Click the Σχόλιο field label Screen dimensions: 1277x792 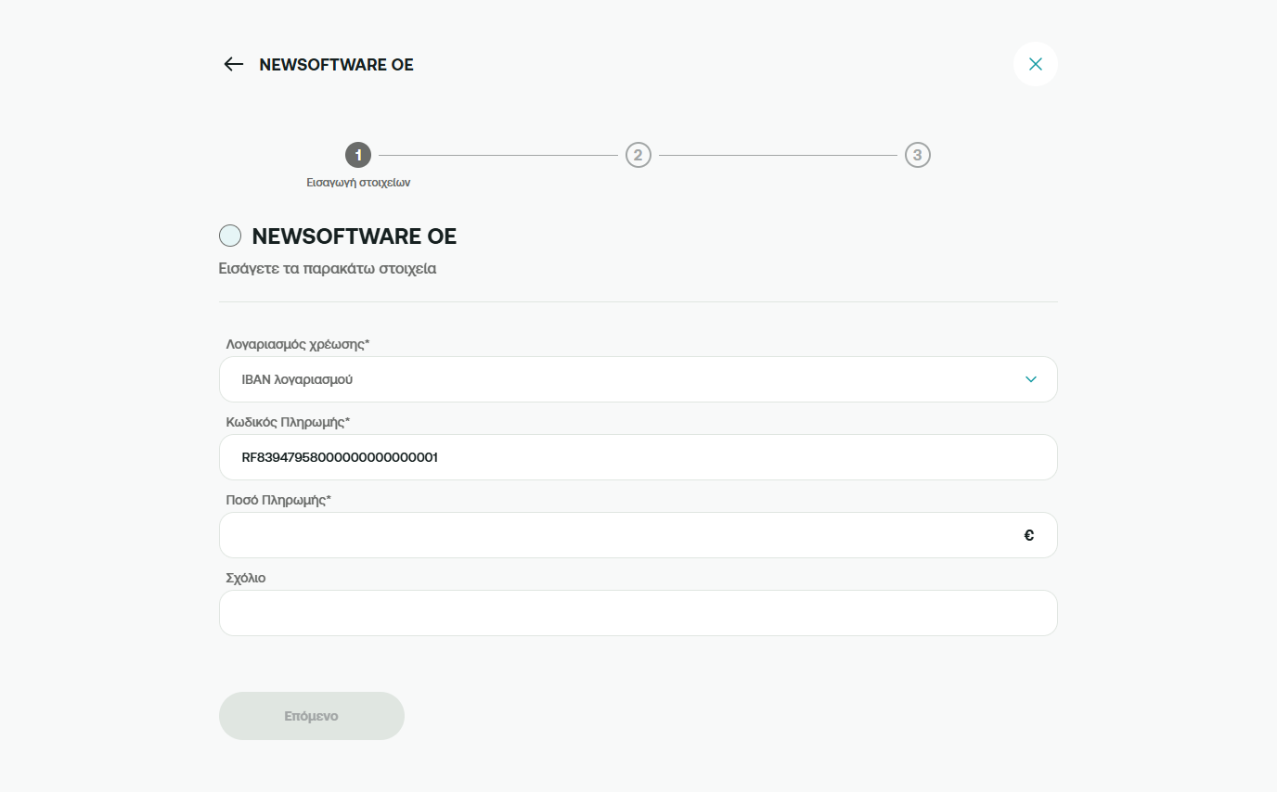(x=246, y=578)
